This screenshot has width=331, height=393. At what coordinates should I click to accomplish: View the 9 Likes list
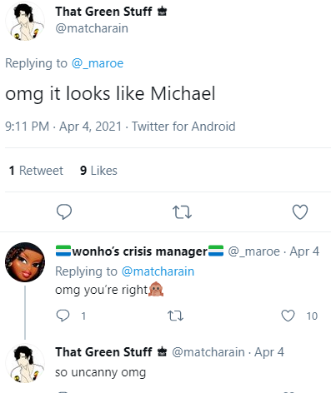[x=98, y=171]
